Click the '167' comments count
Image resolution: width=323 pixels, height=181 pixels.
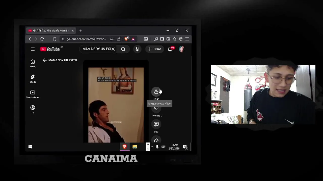tap(156, 132)
